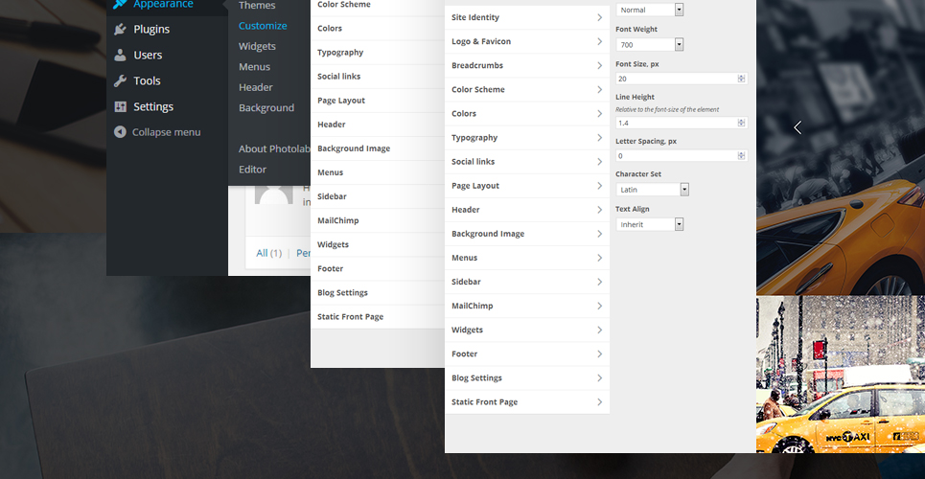Open Typography in middle customizer panel
Screen dimensions: 925x479
tap(378, 53)
